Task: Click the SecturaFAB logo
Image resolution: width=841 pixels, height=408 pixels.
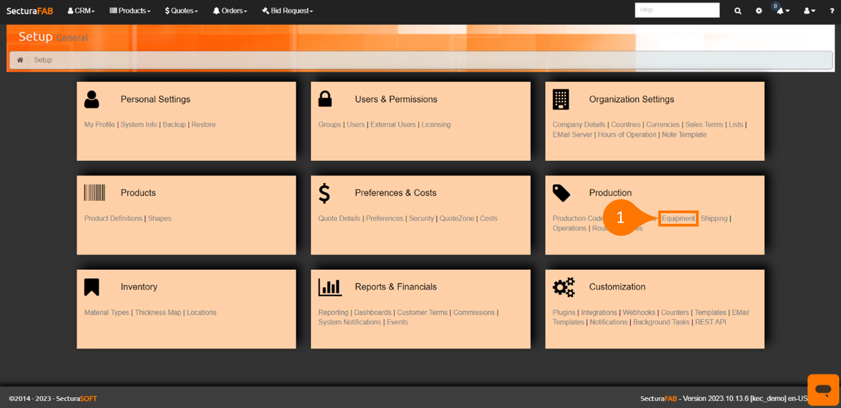Action: pos(30,11)
